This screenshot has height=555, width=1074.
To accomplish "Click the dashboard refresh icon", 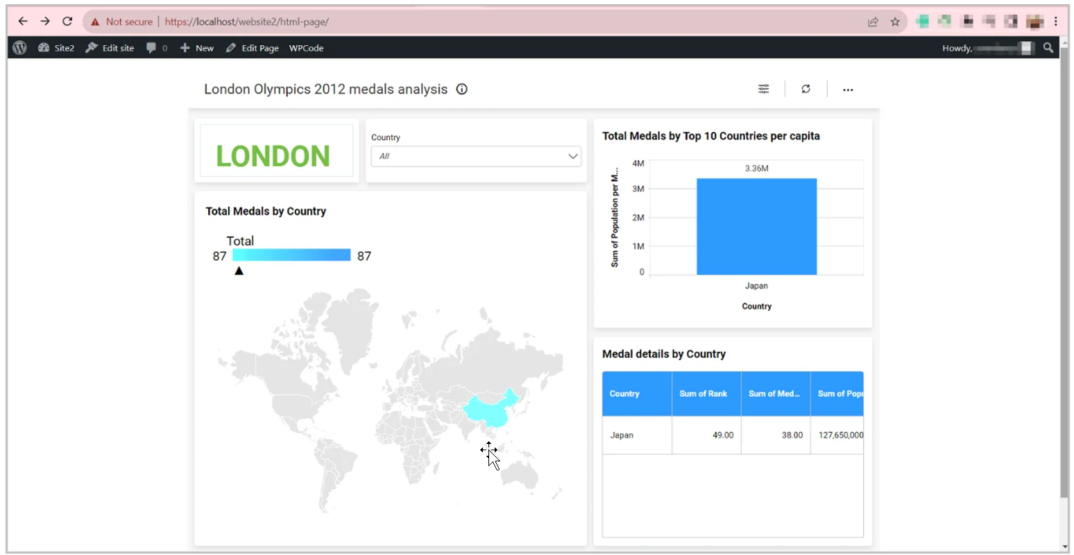I will (x=805, y=89).
